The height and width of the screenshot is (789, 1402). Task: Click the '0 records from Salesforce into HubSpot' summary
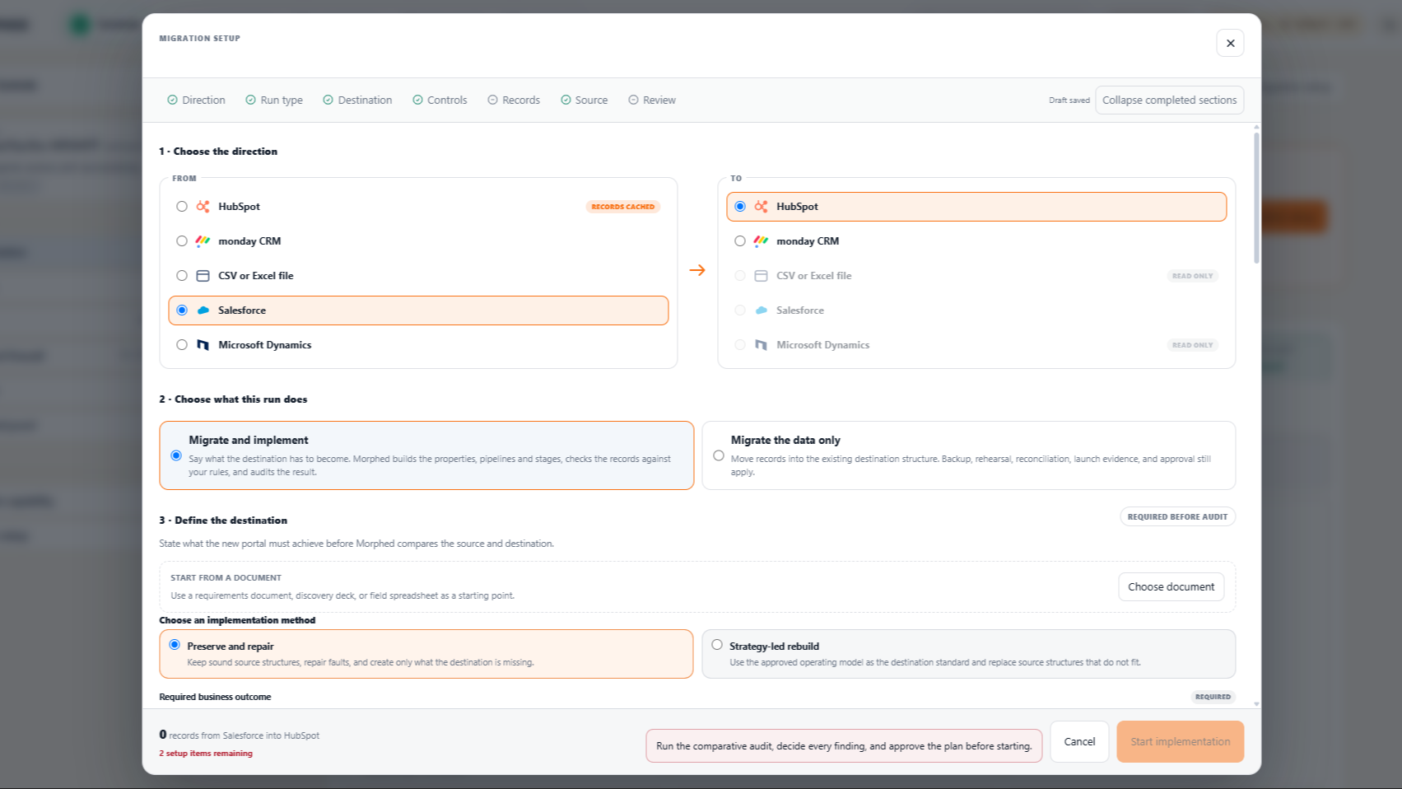(x=240, y=735)
